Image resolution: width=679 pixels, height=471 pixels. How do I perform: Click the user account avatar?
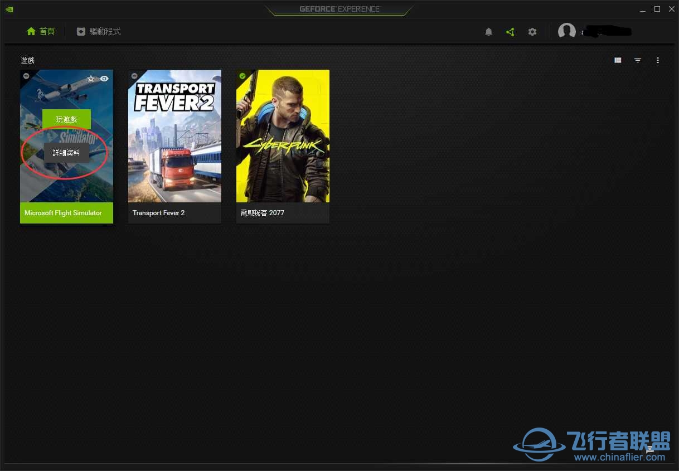pos(566,31)
